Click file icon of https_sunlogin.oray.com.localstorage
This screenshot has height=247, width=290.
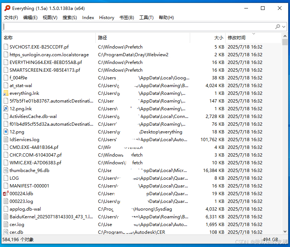coord(6,55)
